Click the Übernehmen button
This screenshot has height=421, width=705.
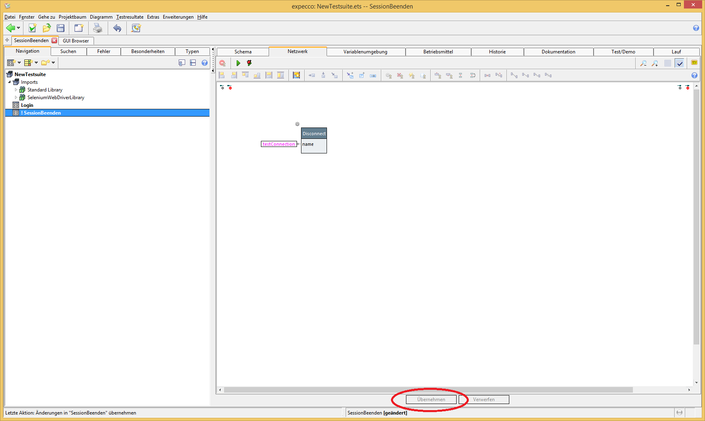[431, 400]
